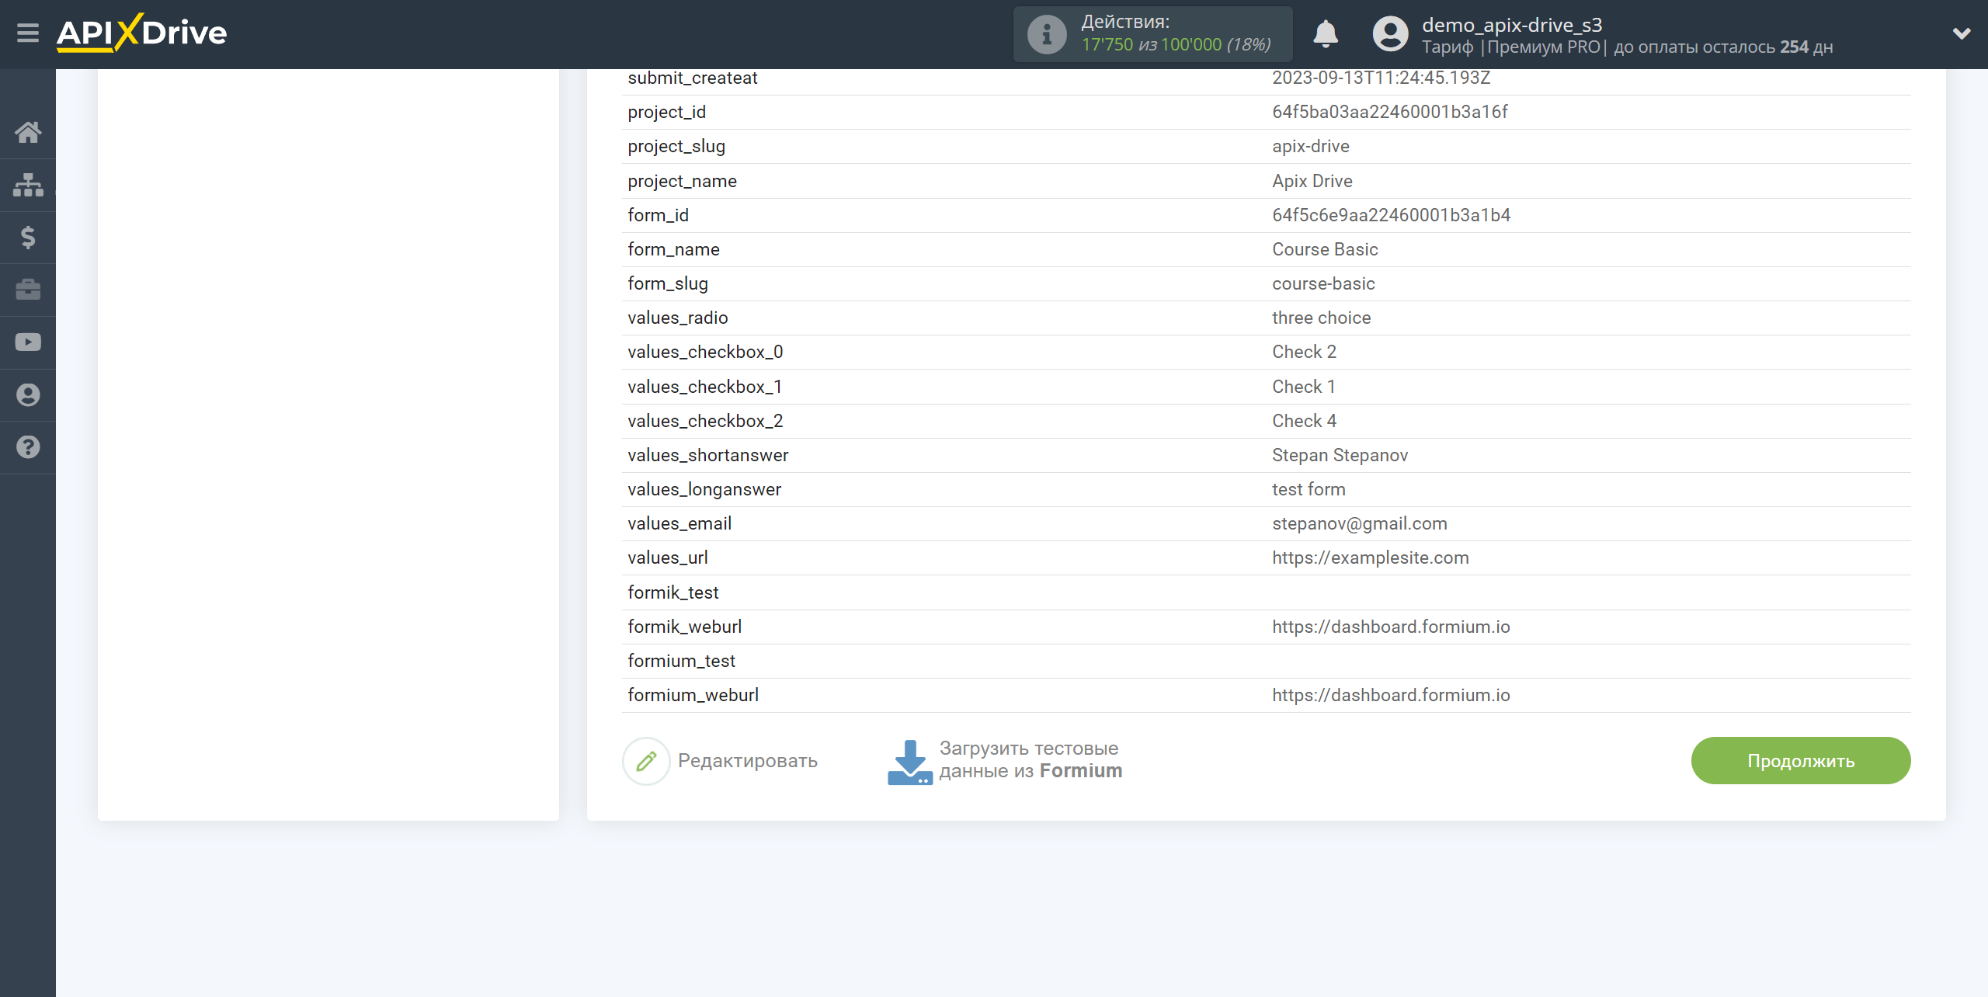Select the Course Basic value
Screen dimensions: 1988x997
(1325, 250)
